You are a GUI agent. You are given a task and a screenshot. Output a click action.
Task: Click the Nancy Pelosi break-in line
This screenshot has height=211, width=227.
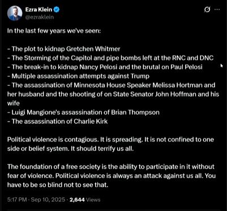pos(105,67)
